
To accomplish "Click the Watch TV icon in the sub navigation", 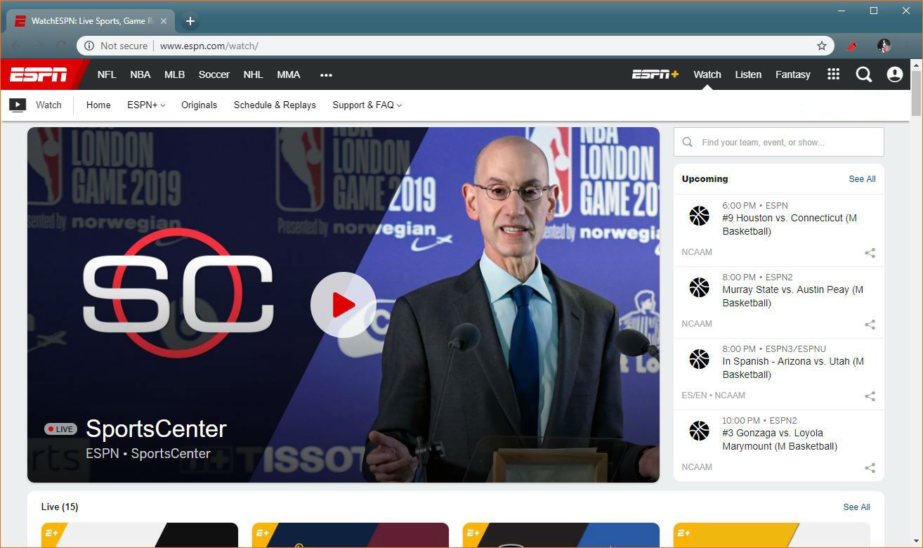I will (x=18, y=105).
